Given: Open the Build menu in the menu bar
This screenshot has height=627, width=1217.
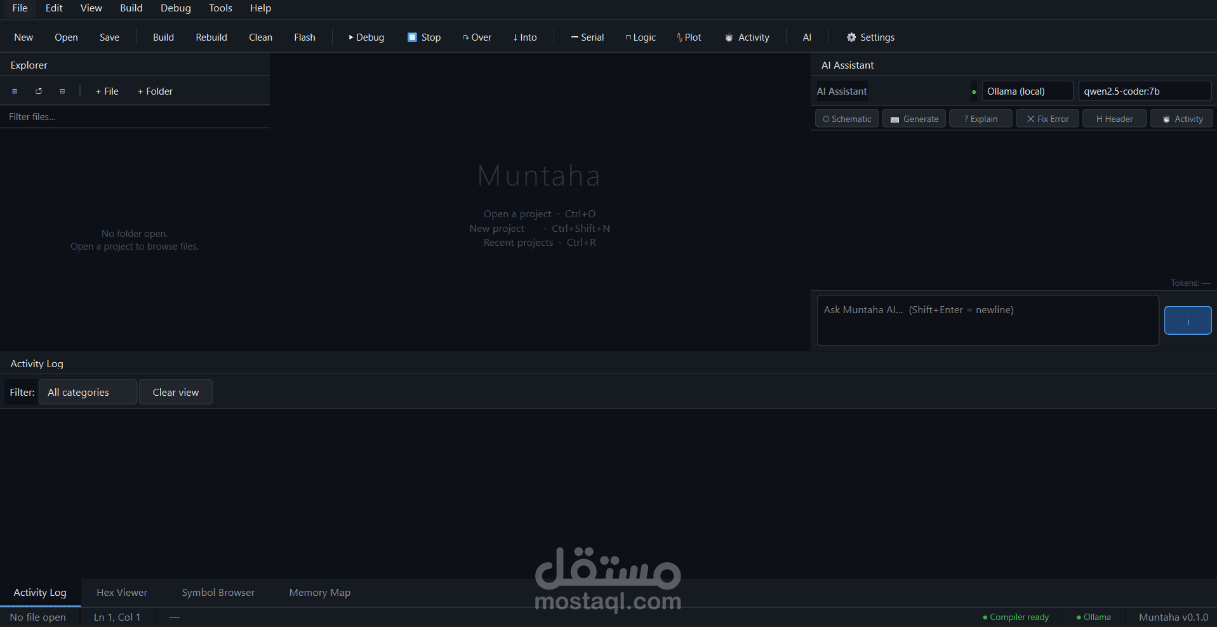Looking at the screenshot, I should click(x=131, y=8).
